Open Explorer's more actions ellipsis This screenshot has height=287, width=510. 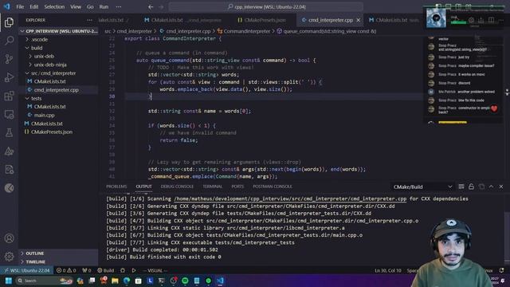click(x=89, y=20)
